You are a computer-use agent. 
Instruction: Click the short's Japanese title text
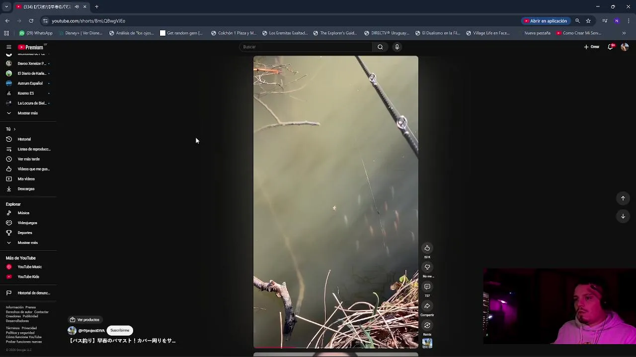(x=122, y=341)
